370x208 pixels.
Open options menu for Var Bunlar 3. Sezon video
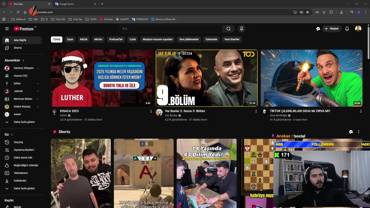[x=256, y=111]
